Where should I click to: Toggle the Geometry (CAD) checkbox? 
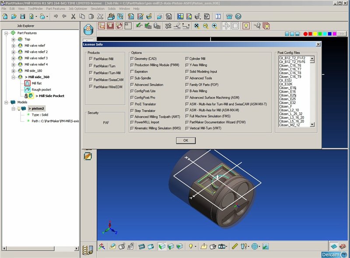click(132, 58)
